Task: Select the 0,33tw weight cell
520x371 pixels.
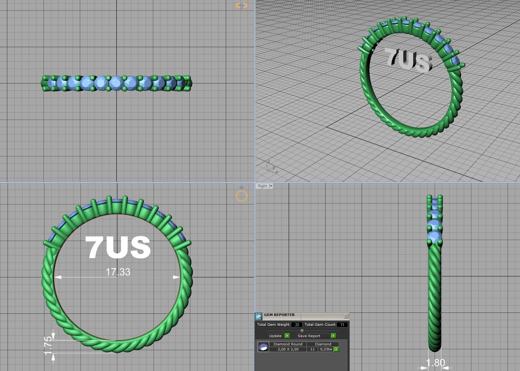Action: (x=326, y=349)
